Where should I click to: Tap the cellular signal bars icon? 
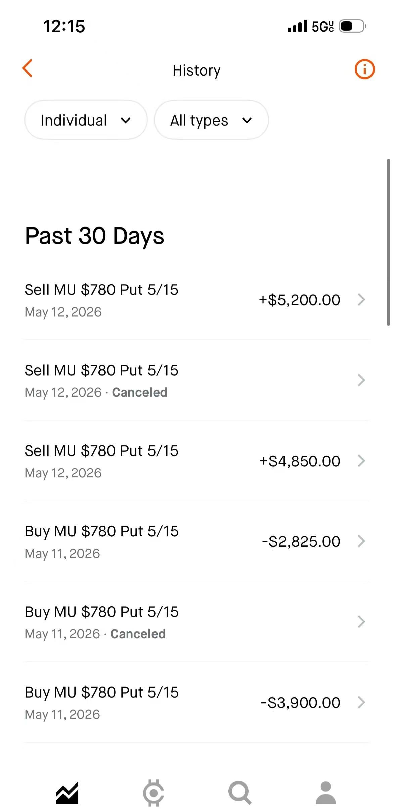(x=297, y=26)
